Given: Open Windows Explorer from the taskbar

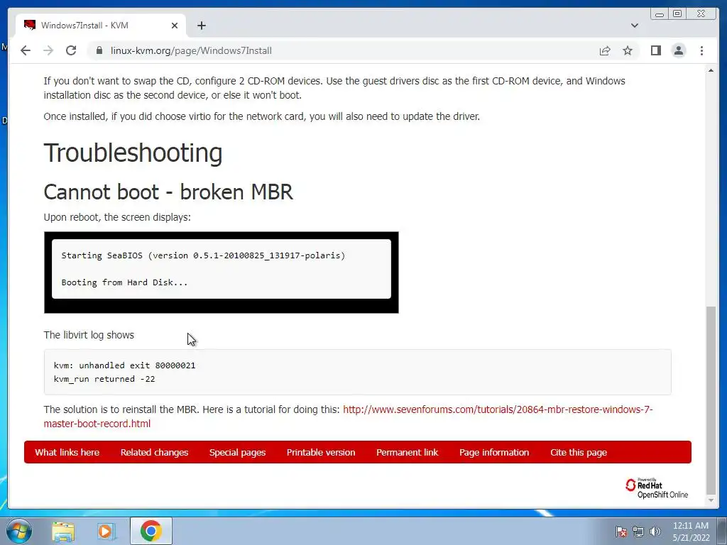Looking at the screenshot, I should [x=63, y=531].
